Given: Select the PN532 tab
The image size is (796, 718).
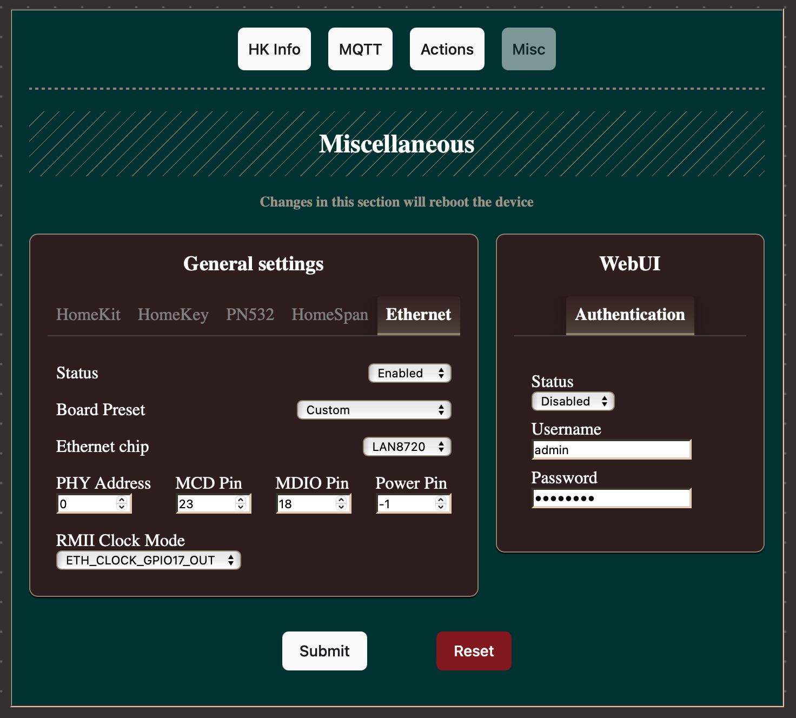Looking at the screenshot, I should pos(250,315).
